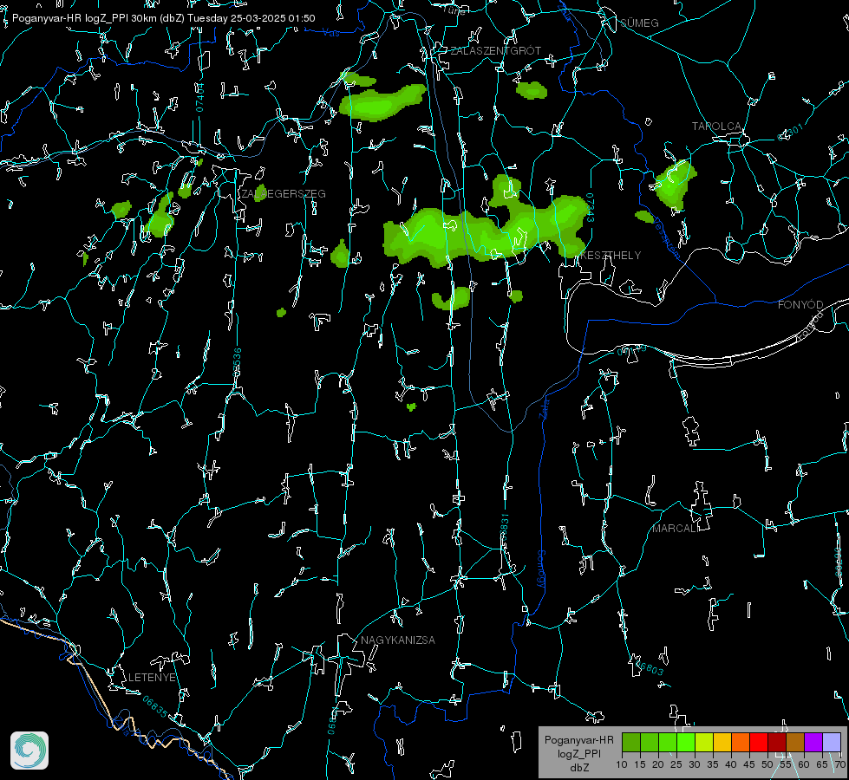Pick the 20–25 dBZ green swatch
This screenshot has width=849, height=780.
pyautogui.click(x=668, y=742)
